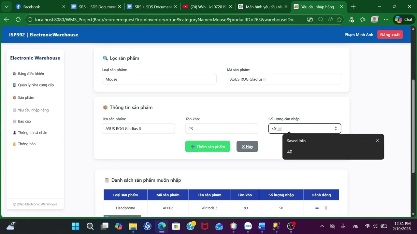Viewport: 417px width, 234px height.
Task: Open the zoom indicator in address bar
Action: click(321, 19)
